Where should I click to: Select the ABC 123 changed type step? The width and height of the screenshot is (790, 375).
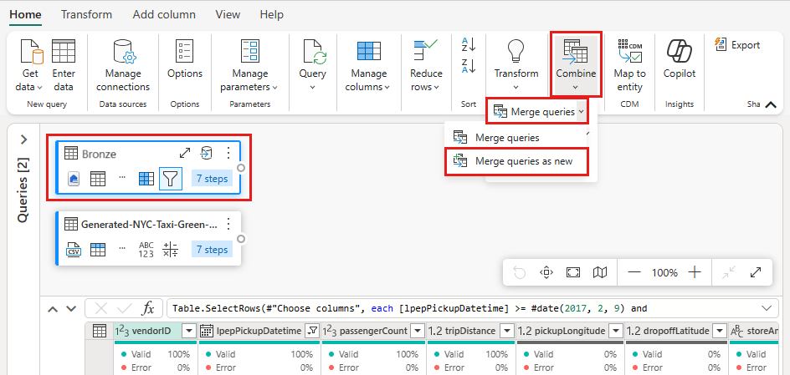pyautogui.click(x=146, y=250)
